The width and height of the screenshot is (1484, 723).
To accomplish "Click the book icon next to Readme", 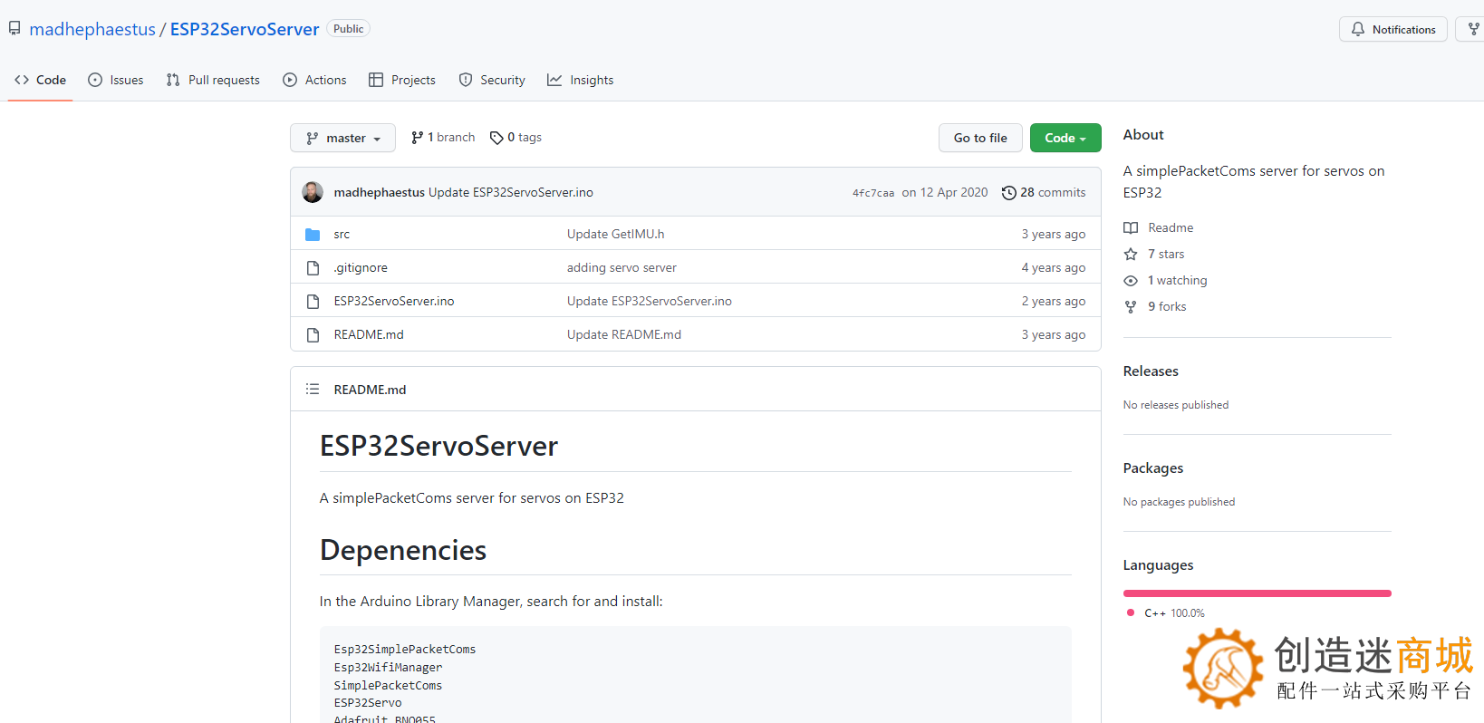I will pos(1131,227).
